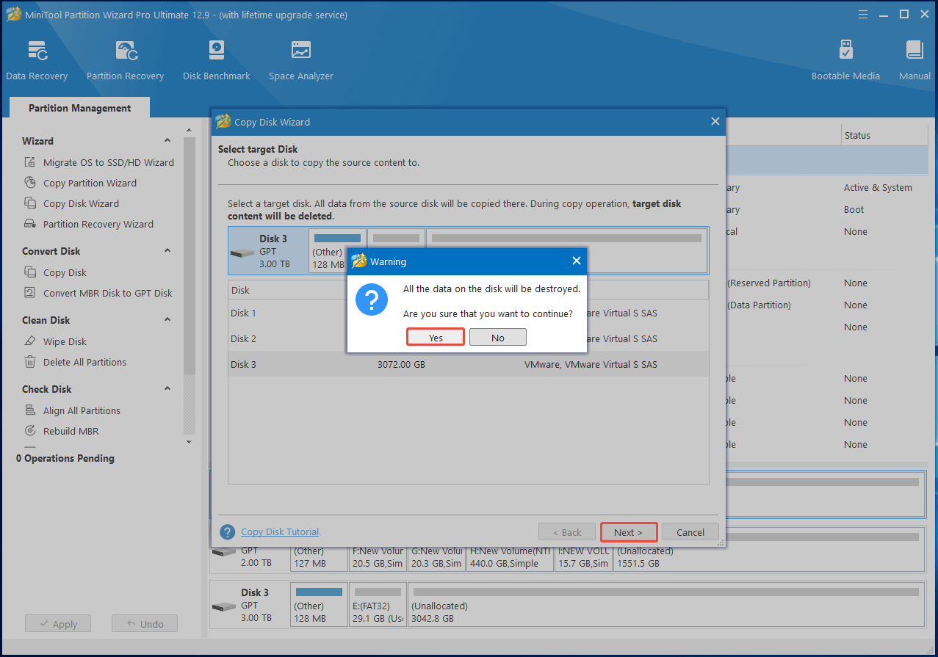Choose Delete All Partitions
The image size is (938, 657).
(x=84, y=362)
